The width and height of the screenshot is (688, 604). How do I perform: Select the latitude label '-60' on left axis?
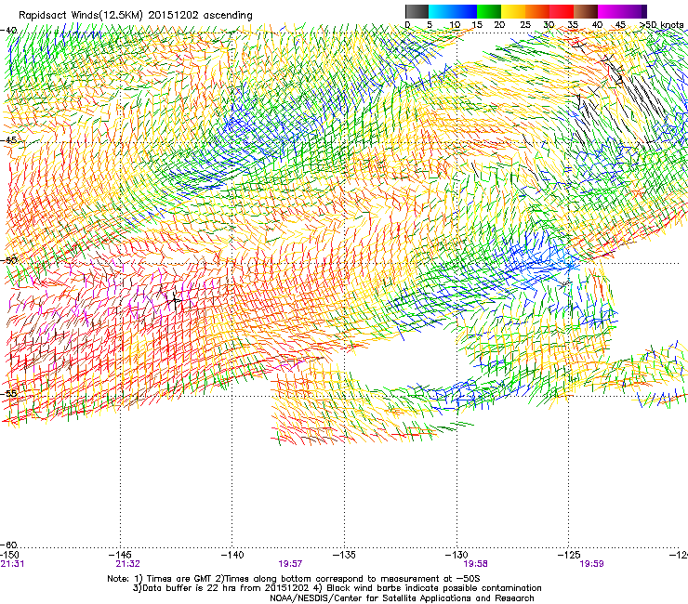[x=8, y=545]
